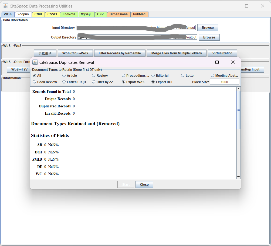This screenshot has height=246, width=271.
Task: Click the Block Size input field
Action: [224, 82]
